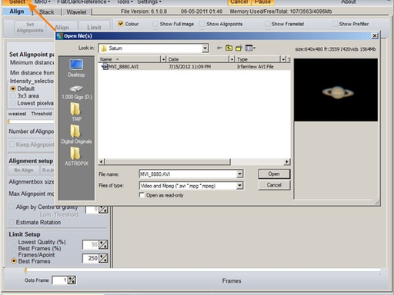This screenshot has width=394, height=295.
Task: Enable Show Framelist checkbox
Action: [x=267, y=24]
